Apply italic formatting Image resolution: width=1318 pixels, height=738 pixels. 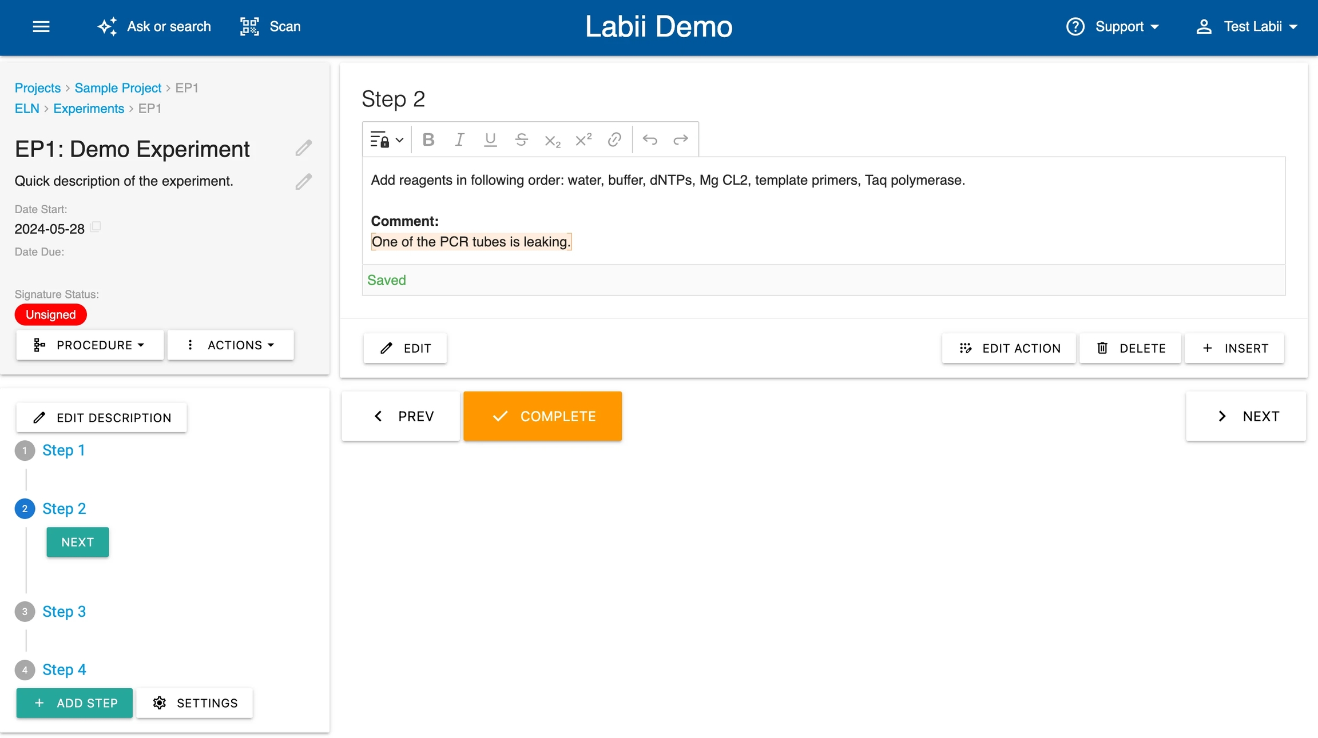click(x=459, y=139)
